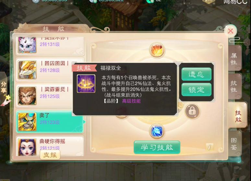The width and height of the screenshot is (251, 181).
Task: Select the 技能 skills side tab
Action: 238,116
